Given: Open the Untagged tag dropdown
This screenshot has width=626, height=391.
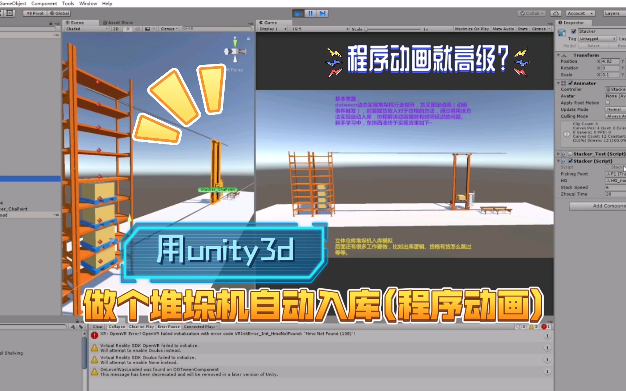Looking at the screenshot, I should pos(597,38).
